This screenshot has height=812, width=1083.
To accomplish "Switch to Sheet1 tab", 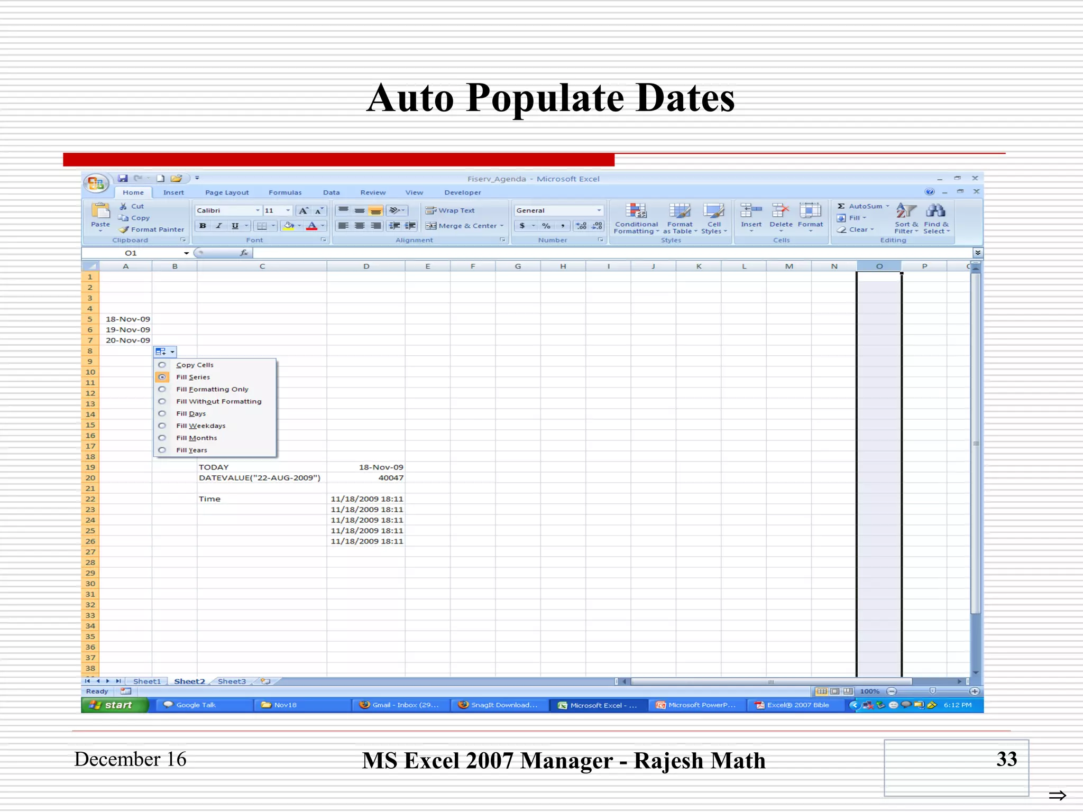I will tap(146, 681).
